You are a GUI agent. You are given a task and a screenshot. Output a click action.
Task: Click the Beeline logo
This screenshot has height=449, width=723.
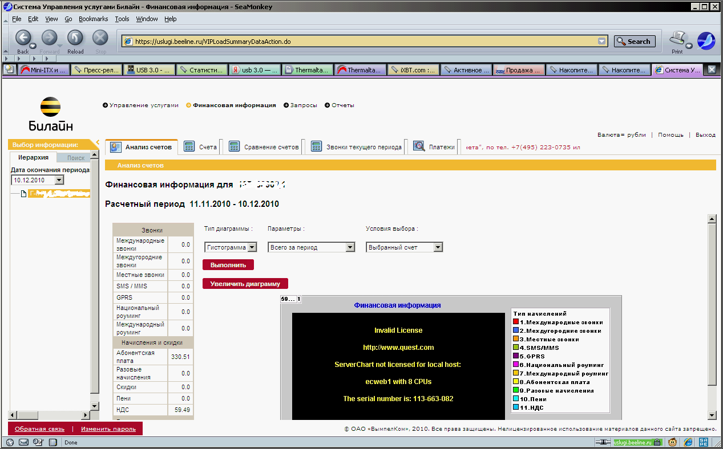51,114
